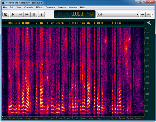Open the Analyze menu
The width and height of the screenshot is (156, 122).
pyautogui.click(x=62, y=8)
